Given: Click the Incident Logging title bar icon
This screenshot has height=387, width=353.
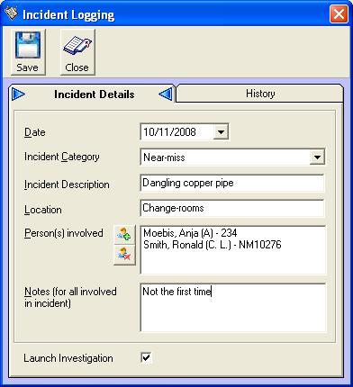Looking at the screenshot, I should pyautogui.click(x=11, y=13).
